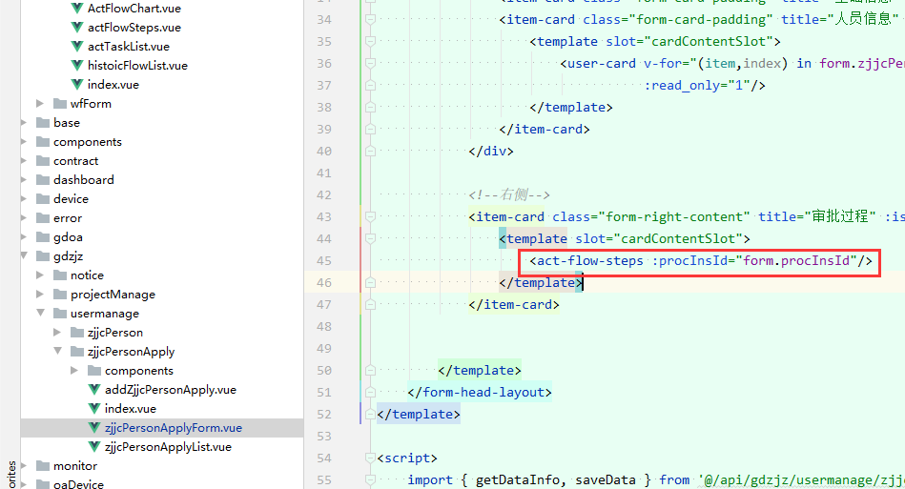Select zjjcPersonApplyForm.vue in the project tree

click(x=173, y=428)
